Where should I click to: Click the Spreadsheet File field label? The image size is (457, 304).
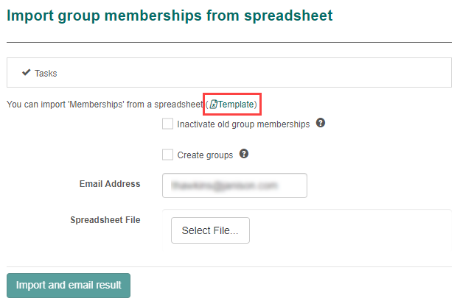coord(105,219)
